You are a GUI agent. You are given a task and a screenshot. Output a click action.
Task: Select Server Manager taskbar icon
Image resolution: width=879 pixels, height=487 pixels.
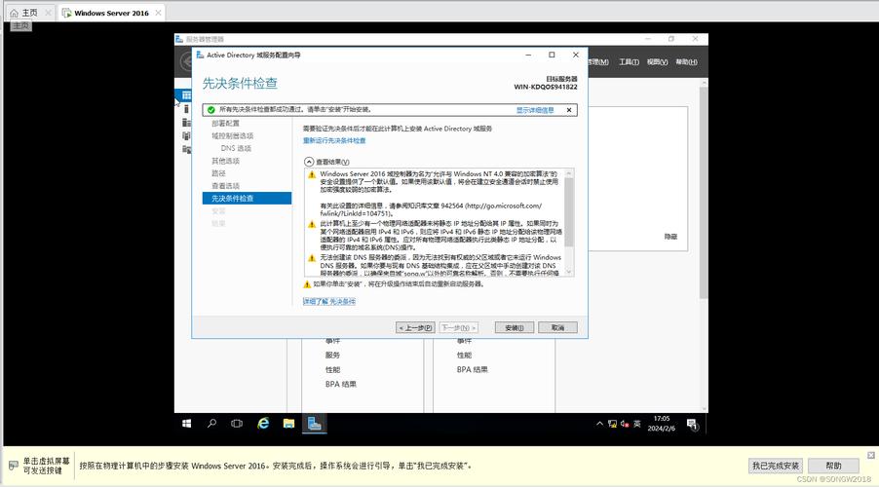(315, 423)
